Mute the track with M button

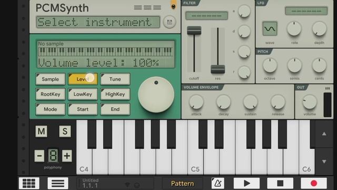click(x=41, y=131)
